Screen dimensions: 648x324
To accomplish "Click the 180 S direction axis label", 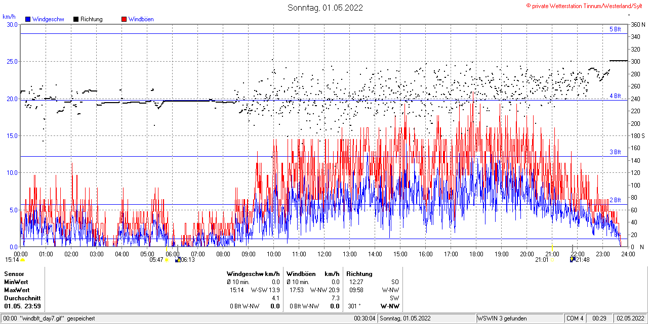I will click(637, 135).
